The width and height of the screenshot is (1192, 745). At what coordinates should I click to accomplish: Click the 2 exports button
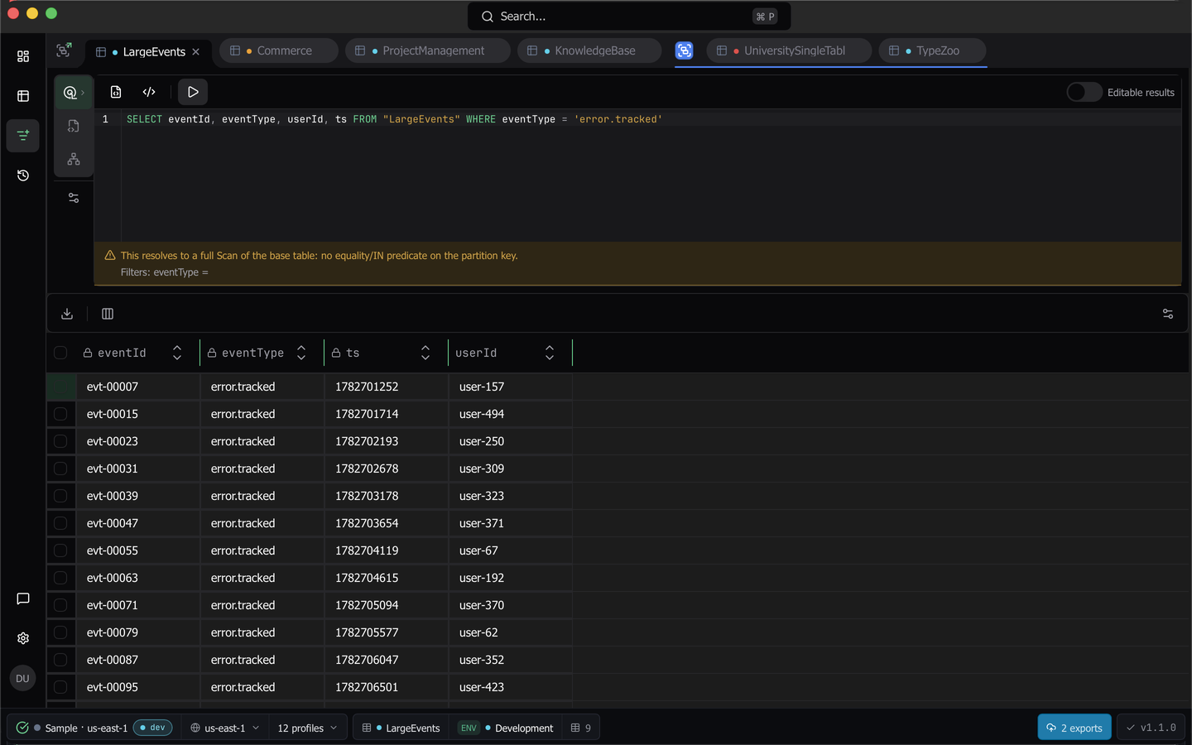pos(1074,728)
